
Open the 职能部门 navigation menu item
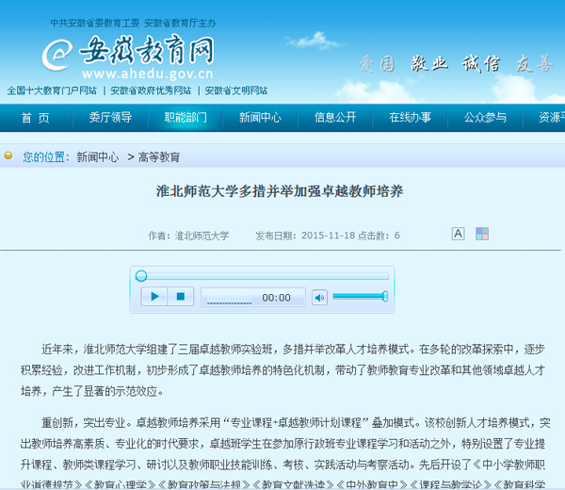(186, 118)
